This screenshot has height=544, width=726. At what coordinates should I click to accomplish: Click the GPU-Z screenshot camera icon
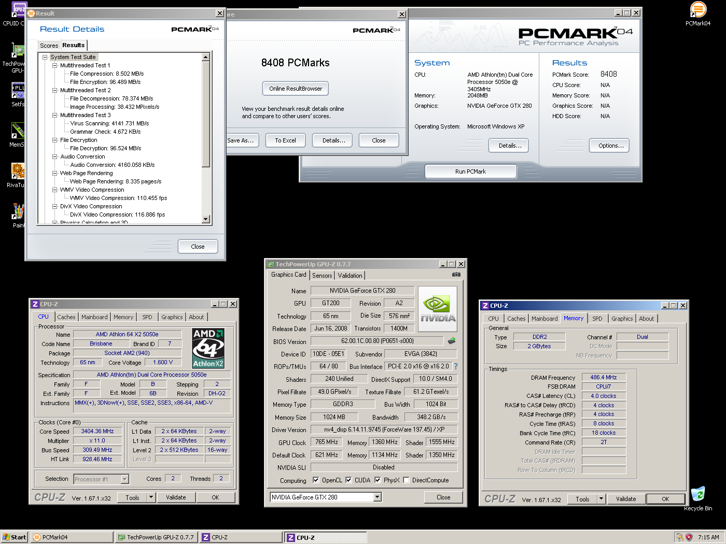[x=456, y=275]
